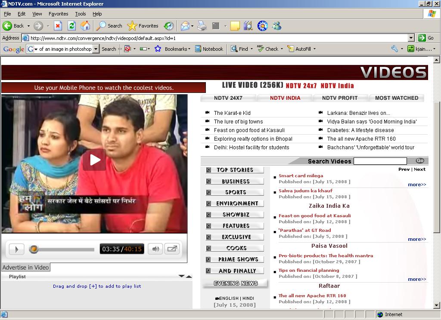Click the popup blocker icon in Google toolbar
This screenshot has width=441, height=320.
(127, 49)
